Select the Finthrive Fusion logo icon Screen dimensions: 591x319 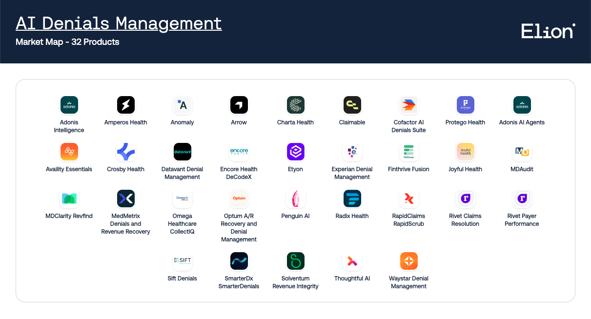[408, 152]
